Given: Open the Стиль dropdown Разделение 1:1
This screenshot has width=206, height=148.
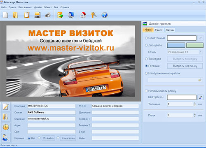Looking at the screenshot, I should 185,52.
